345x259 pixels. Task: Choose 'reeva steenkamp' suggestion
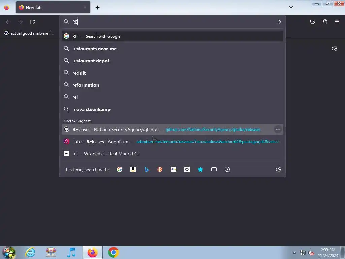pos(172,109)
